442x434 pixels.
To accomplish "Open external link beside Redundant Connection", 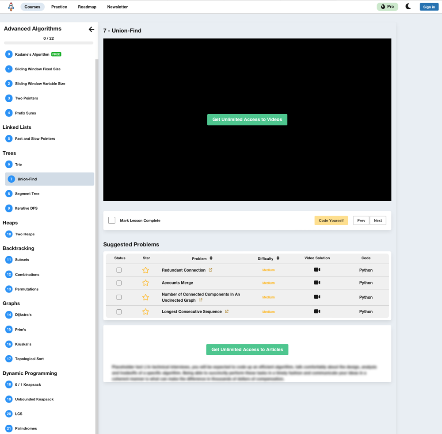I will [210, 270].
